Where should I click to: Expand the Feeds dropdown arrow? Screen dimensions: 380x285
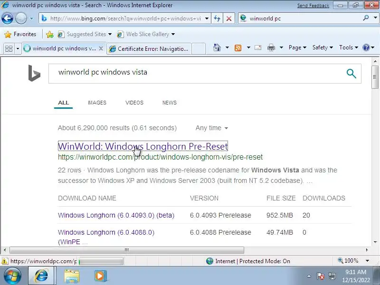point(248,47)
